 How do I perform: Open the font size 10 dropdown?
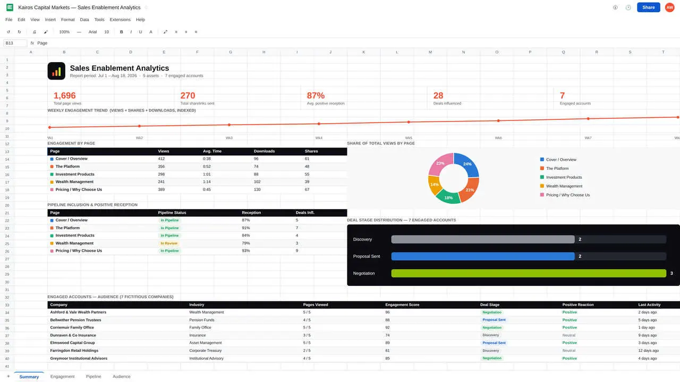pyautogui.click(x=106, y=32)
